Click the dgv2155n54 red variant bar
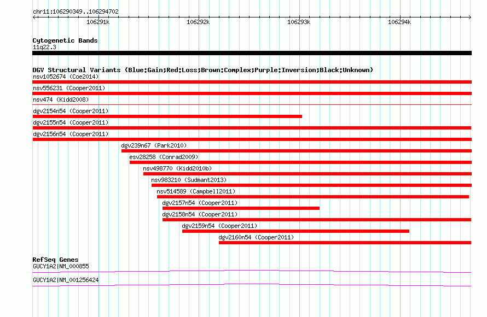487x317 pixels. coord(252,128)
